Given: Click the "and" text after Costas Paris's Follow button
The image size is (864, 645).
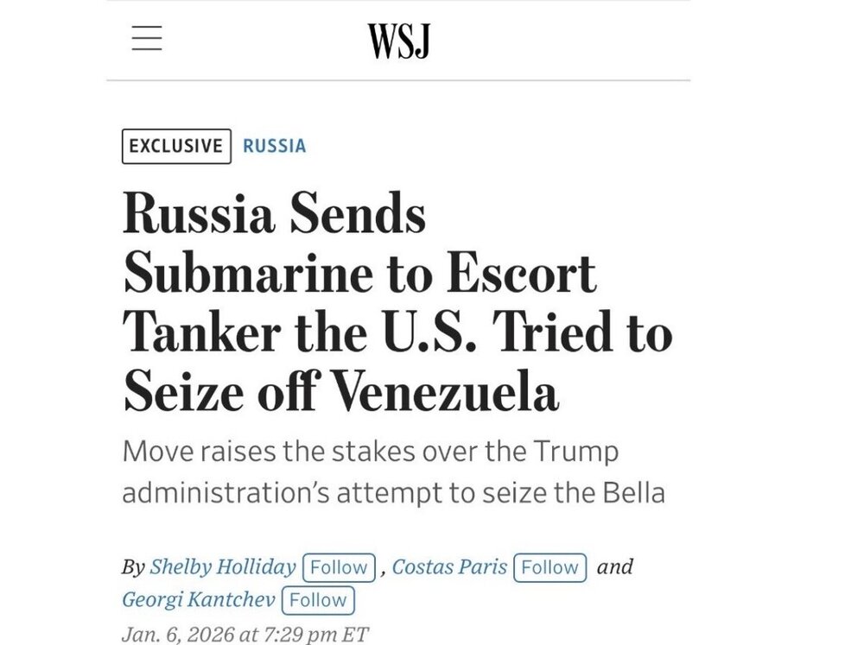Looking at the screenshot, I should [615, 567].
